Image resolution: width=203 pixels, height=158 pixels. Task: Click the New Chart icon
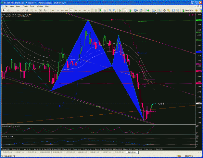pyautogui.click(x=147, y=10)
